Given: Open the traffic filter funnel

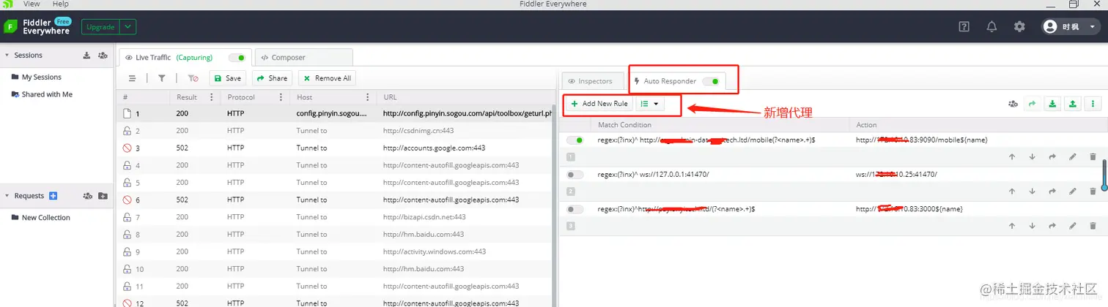Looking at the screenshot, I should [x=162, y=78].
